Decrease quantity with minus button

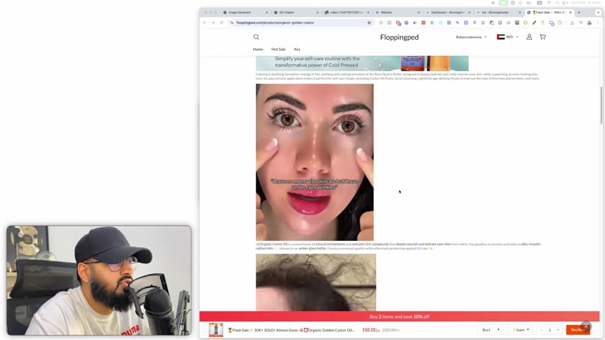coord(541,330)
